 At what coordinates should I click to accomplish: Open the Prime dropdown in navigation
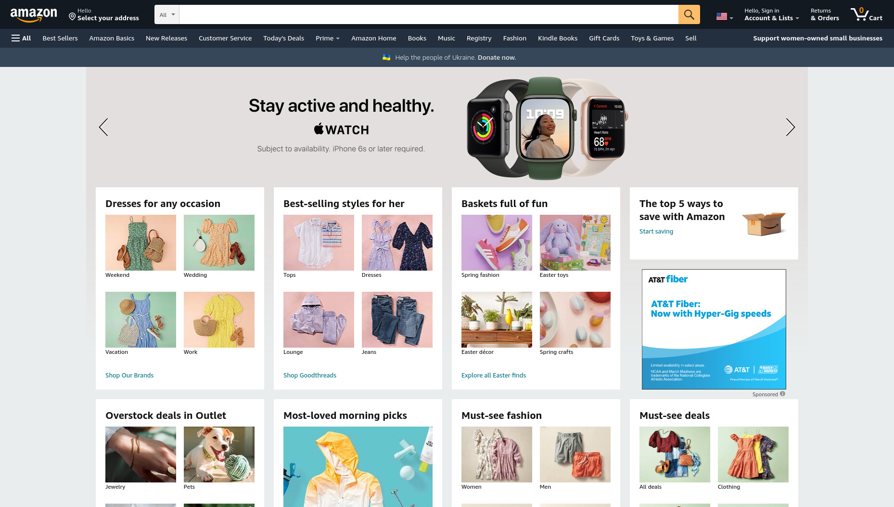(327, 38)
